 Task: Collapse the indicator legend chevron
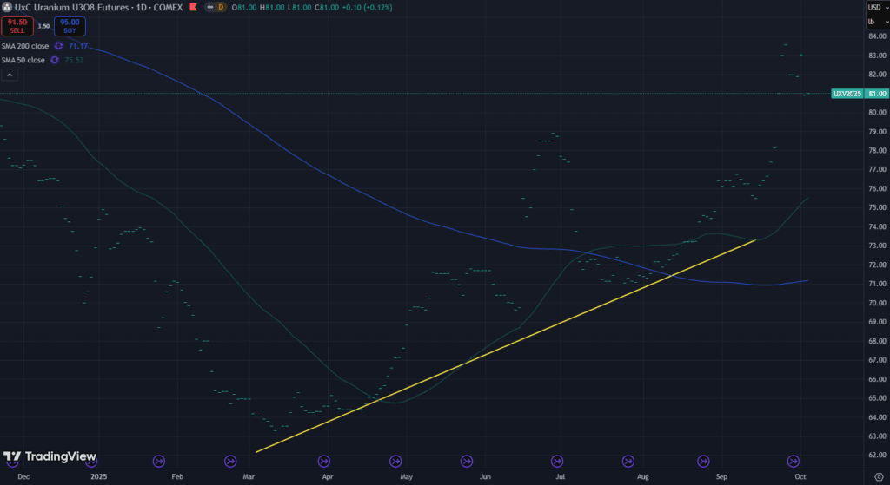9,75
